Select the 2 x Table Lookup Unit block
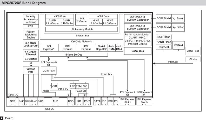 tap(31, 44)
